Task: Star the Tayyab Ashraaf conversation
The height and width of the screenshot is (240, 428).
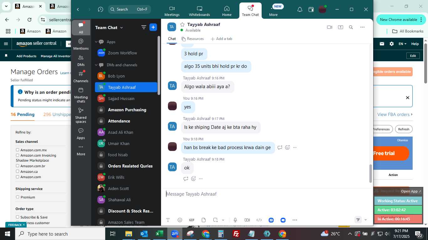Action: click(182, 24)
